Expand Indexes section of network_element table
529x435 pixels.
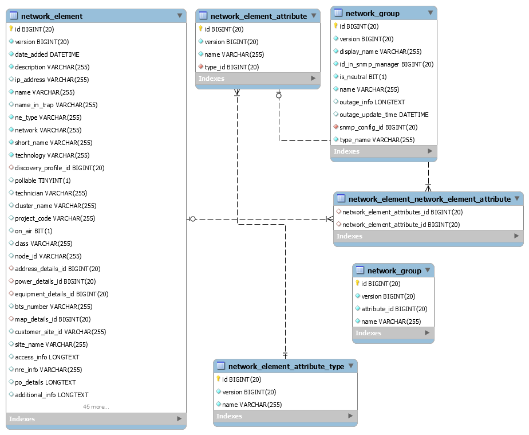click(180, 419)
